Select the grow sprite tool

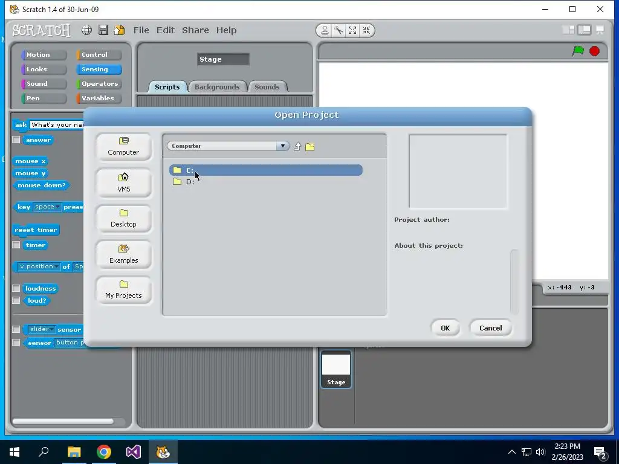tap(352, 30)
